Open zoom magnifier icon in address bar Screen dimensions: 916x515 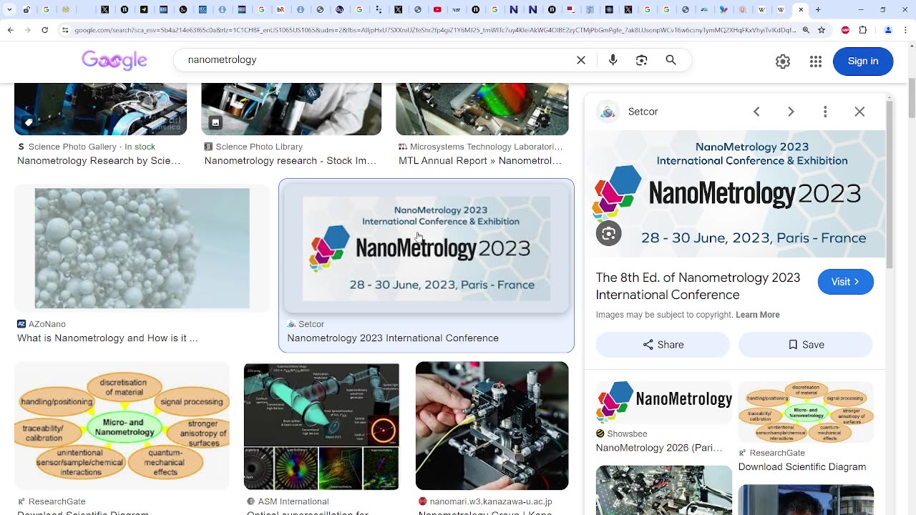click(x=806, y=30)
